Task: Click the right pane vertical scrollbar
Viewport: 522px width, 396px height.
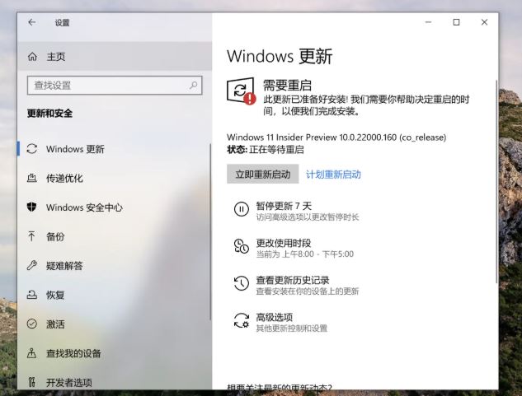Action: [x=496, y=181]
